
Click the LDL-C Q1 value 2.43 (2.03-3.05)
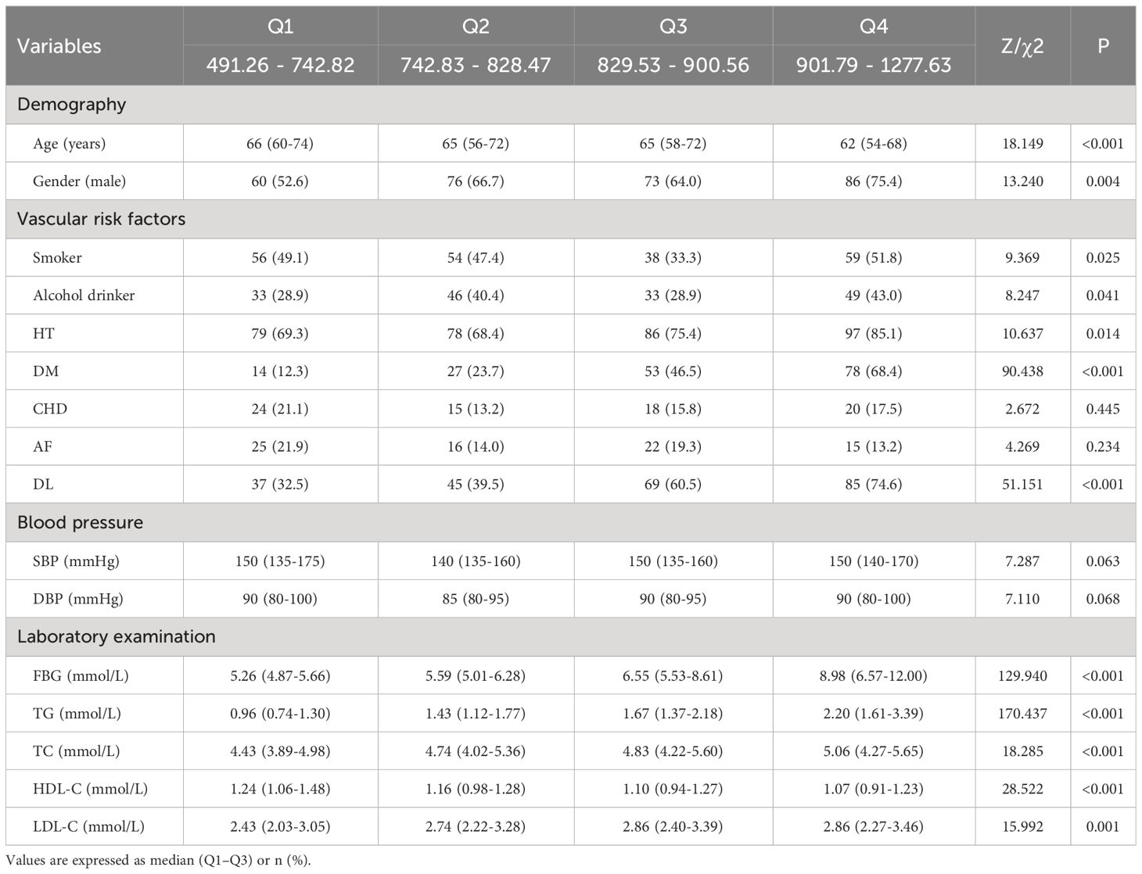tap(280, 827)
